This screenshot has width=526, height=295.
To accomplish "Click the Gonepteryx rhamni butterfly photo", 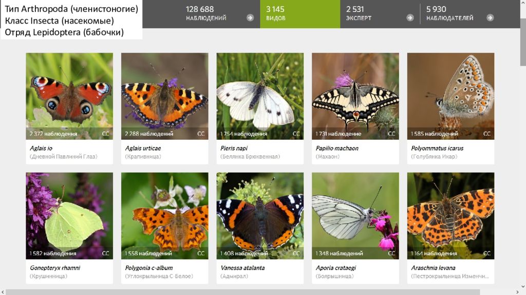I will pyautogui.click(x=69, y=216).
